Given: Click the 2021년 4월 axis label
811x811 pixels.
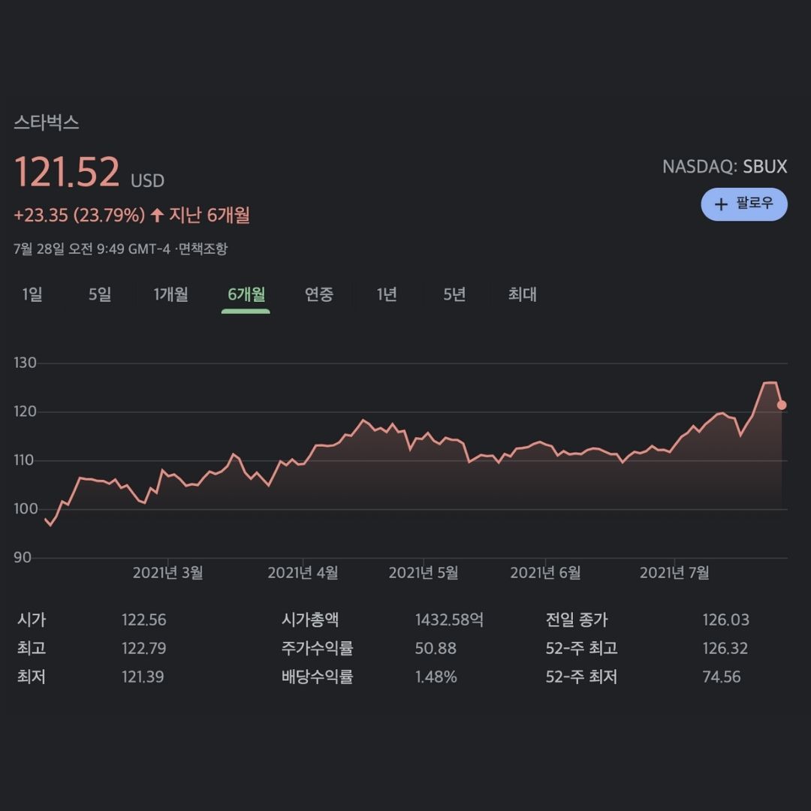Looking at the screenshot, I should click(303, 572).
